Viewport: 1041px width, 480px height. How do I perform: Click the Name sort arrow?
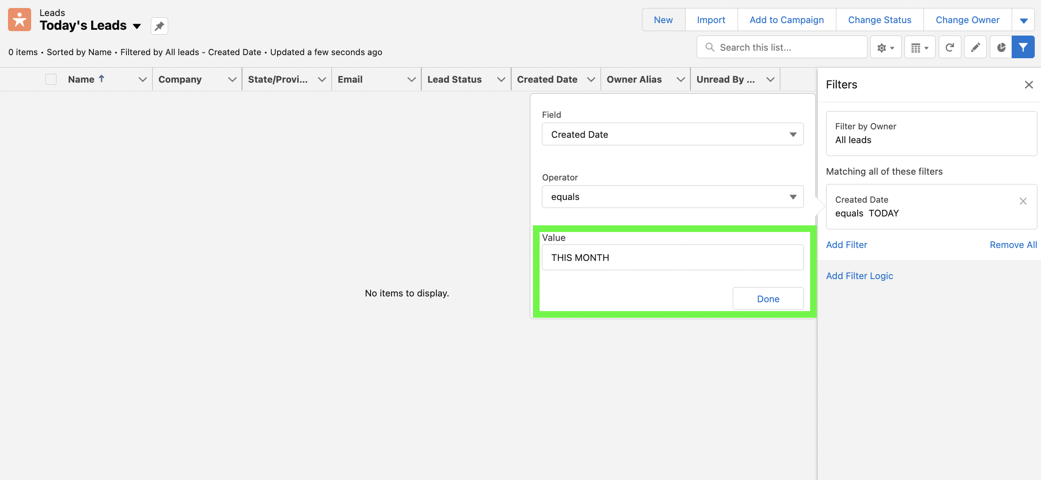[101, 79]
